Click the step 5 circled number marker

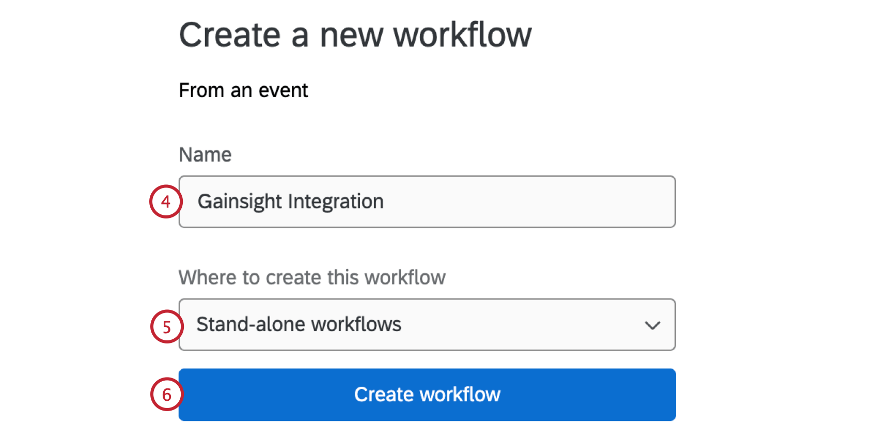pyautogui.click(x=167, y=326)
